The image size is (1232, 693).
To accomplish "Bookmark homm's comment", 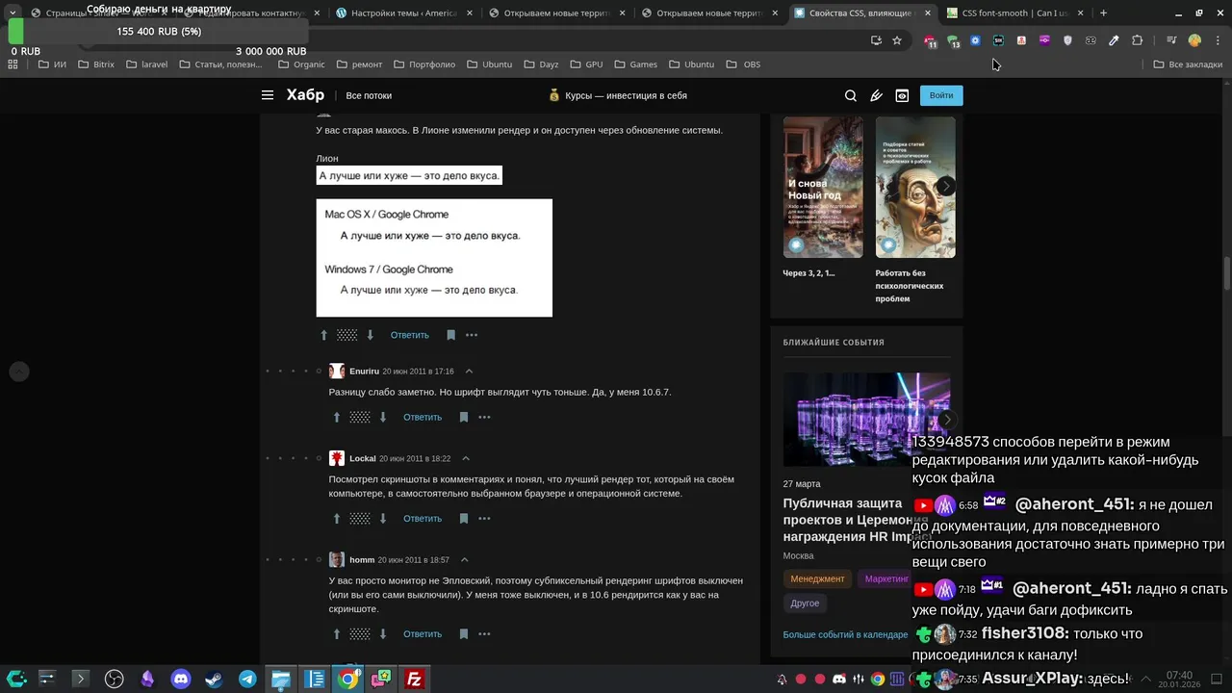I will (464, 633).
